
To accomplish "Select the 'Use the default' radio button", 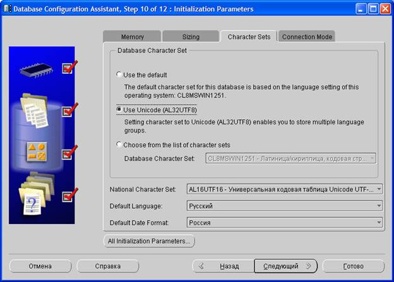I will [119, 74].
